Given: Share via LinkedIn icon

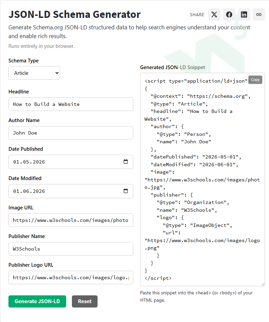Looking at the screenshot, I should [244, 14].
